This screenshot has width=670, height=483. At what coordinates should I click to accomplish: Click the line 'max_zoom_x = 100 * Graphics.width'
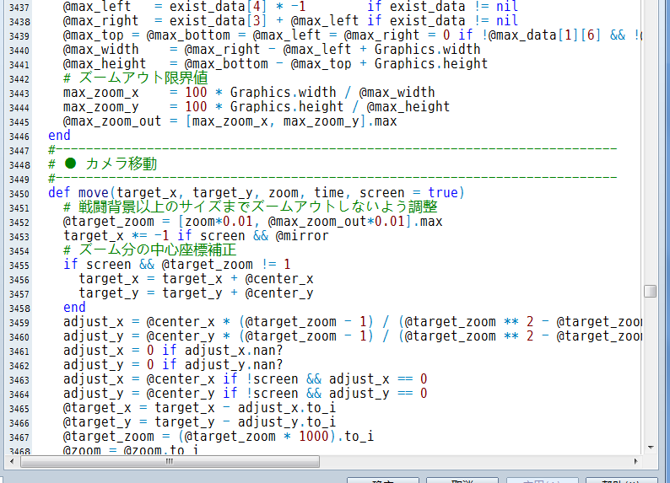(249, 93)
